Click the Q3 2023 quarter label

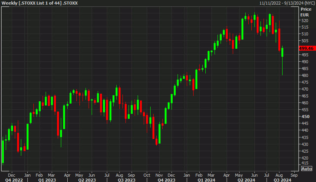point(127,180)
